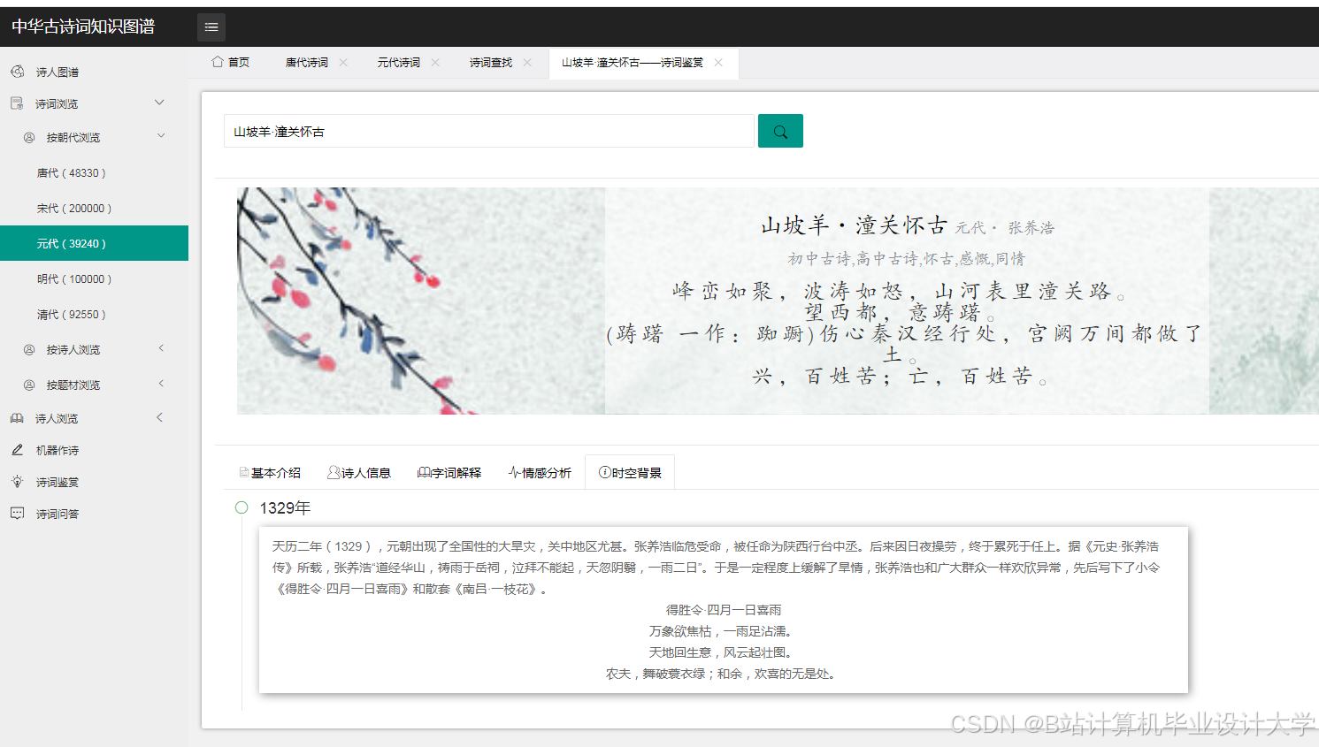
Task: Click the home icon on 首页 tab
Action: (215, 62)
